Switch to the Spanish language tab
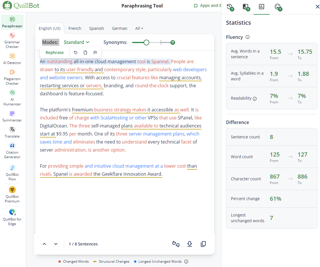 click(97, 28)
